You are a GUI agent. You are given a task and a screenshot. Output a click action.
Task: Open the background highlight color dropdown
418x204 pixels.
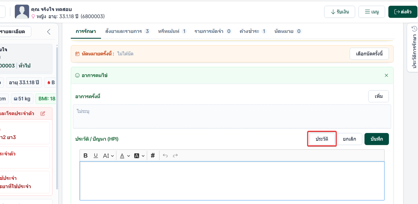tap(143, 156)
